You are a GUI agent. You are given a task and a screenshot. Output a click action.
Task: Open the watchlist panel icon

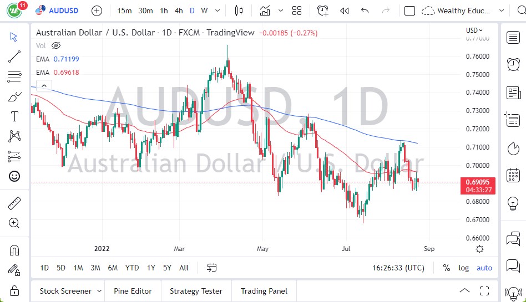(x=513, y=37)
